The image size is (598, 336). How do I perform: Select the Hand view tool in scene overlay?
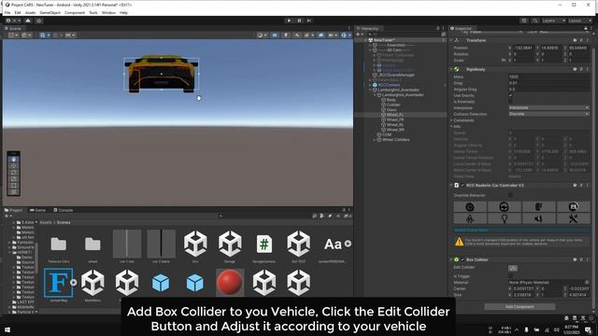click(x=14, y=160)
